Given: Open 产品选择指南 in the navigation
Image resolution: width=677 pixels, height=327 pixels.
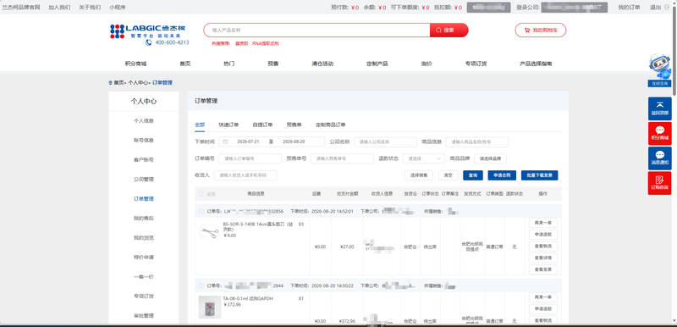Looking at the screenshot, I should (536, 64).
